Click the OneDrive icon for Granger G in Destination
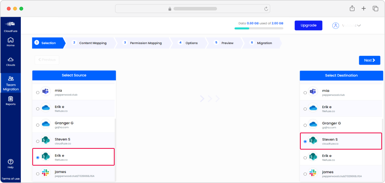The width and height of the screenshot is (385, 183). coord(313,124)
